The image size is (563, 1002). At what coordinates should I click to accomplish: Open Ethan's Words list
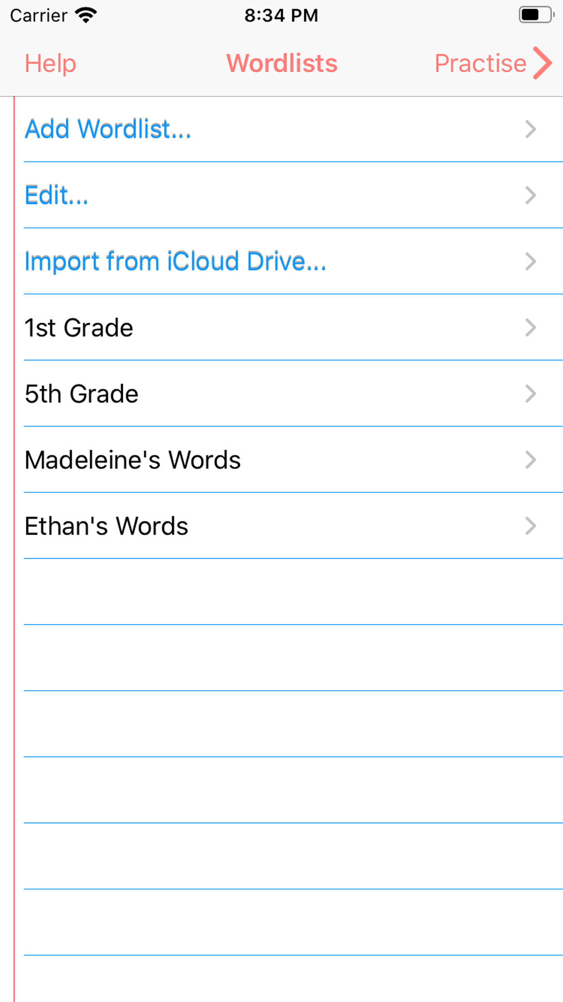(293, 526)
